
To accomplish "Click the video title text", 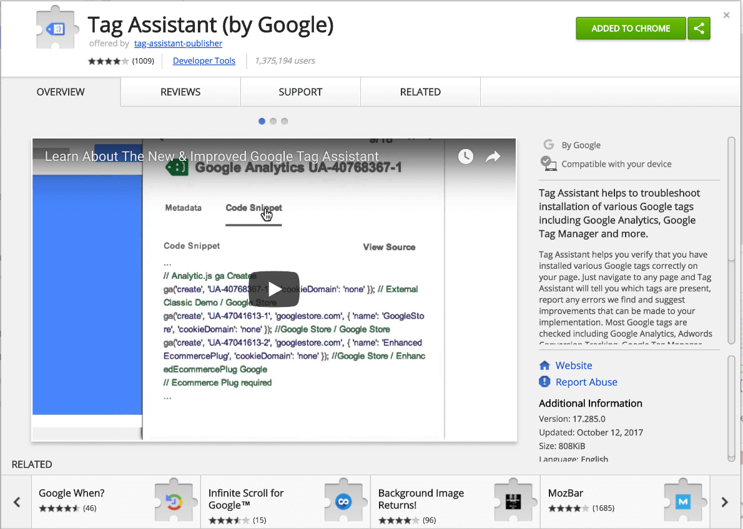I will pos(212,157).
